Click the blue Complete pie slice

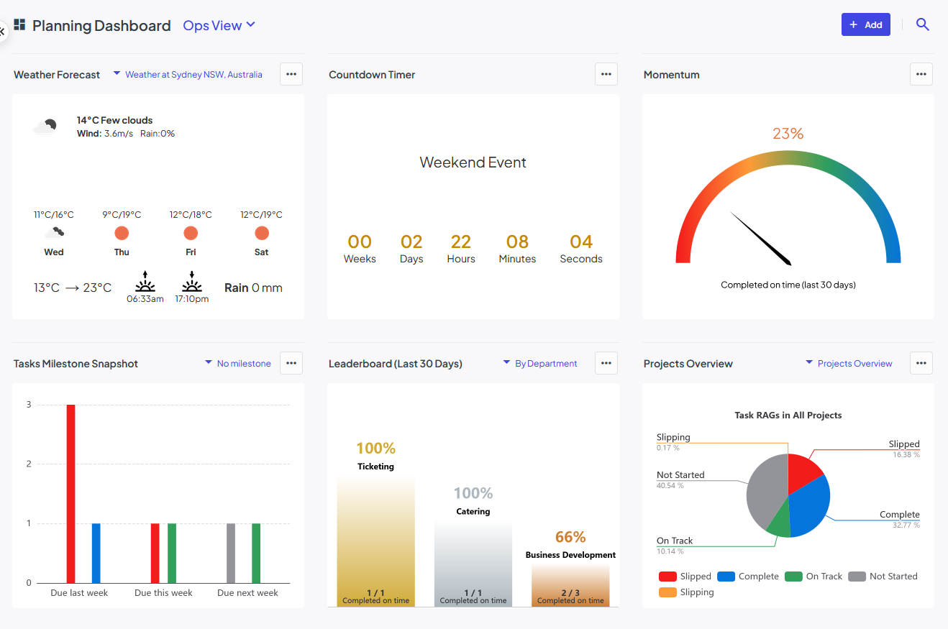point(809,506)
